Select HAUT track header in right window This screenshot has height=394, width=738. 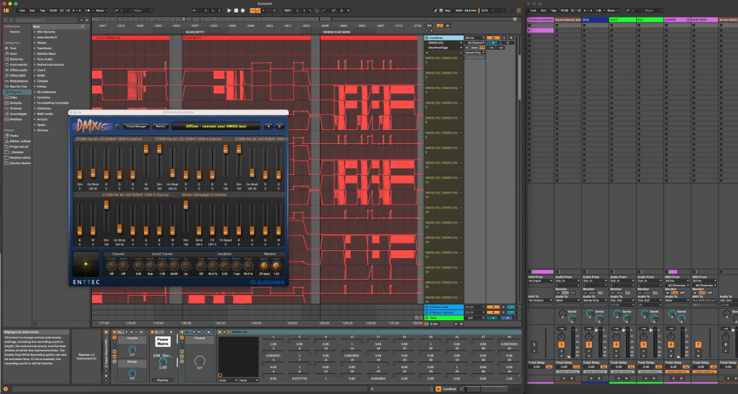622,20
